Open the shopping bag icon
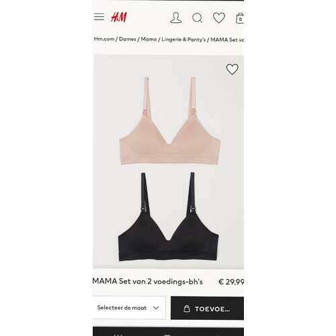 pyautogui.click(x=240, y=18)
